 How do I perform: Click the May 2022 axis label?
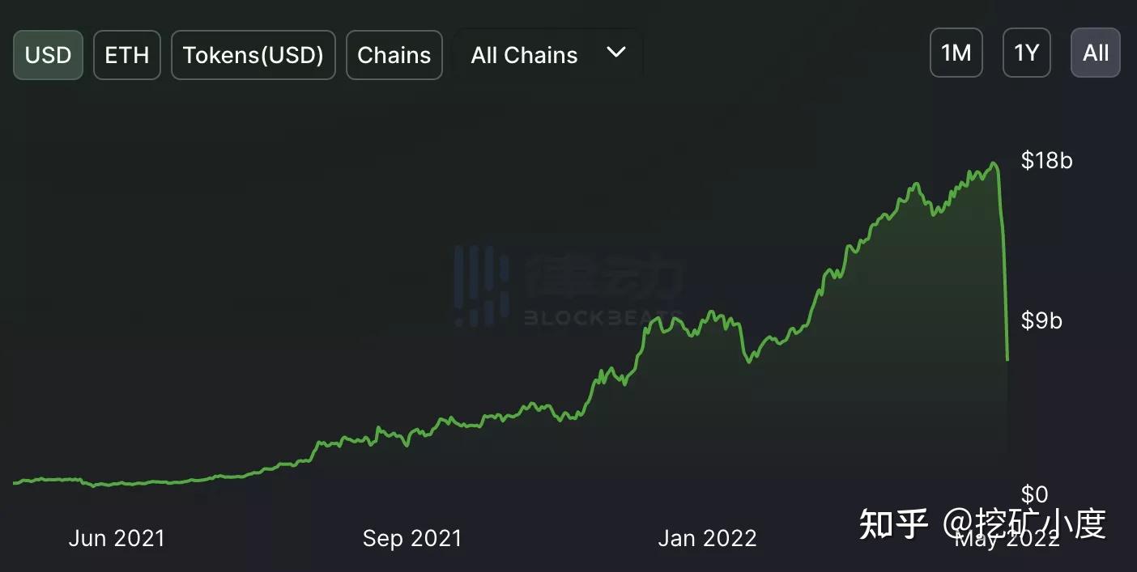(x=1007, y=540)
